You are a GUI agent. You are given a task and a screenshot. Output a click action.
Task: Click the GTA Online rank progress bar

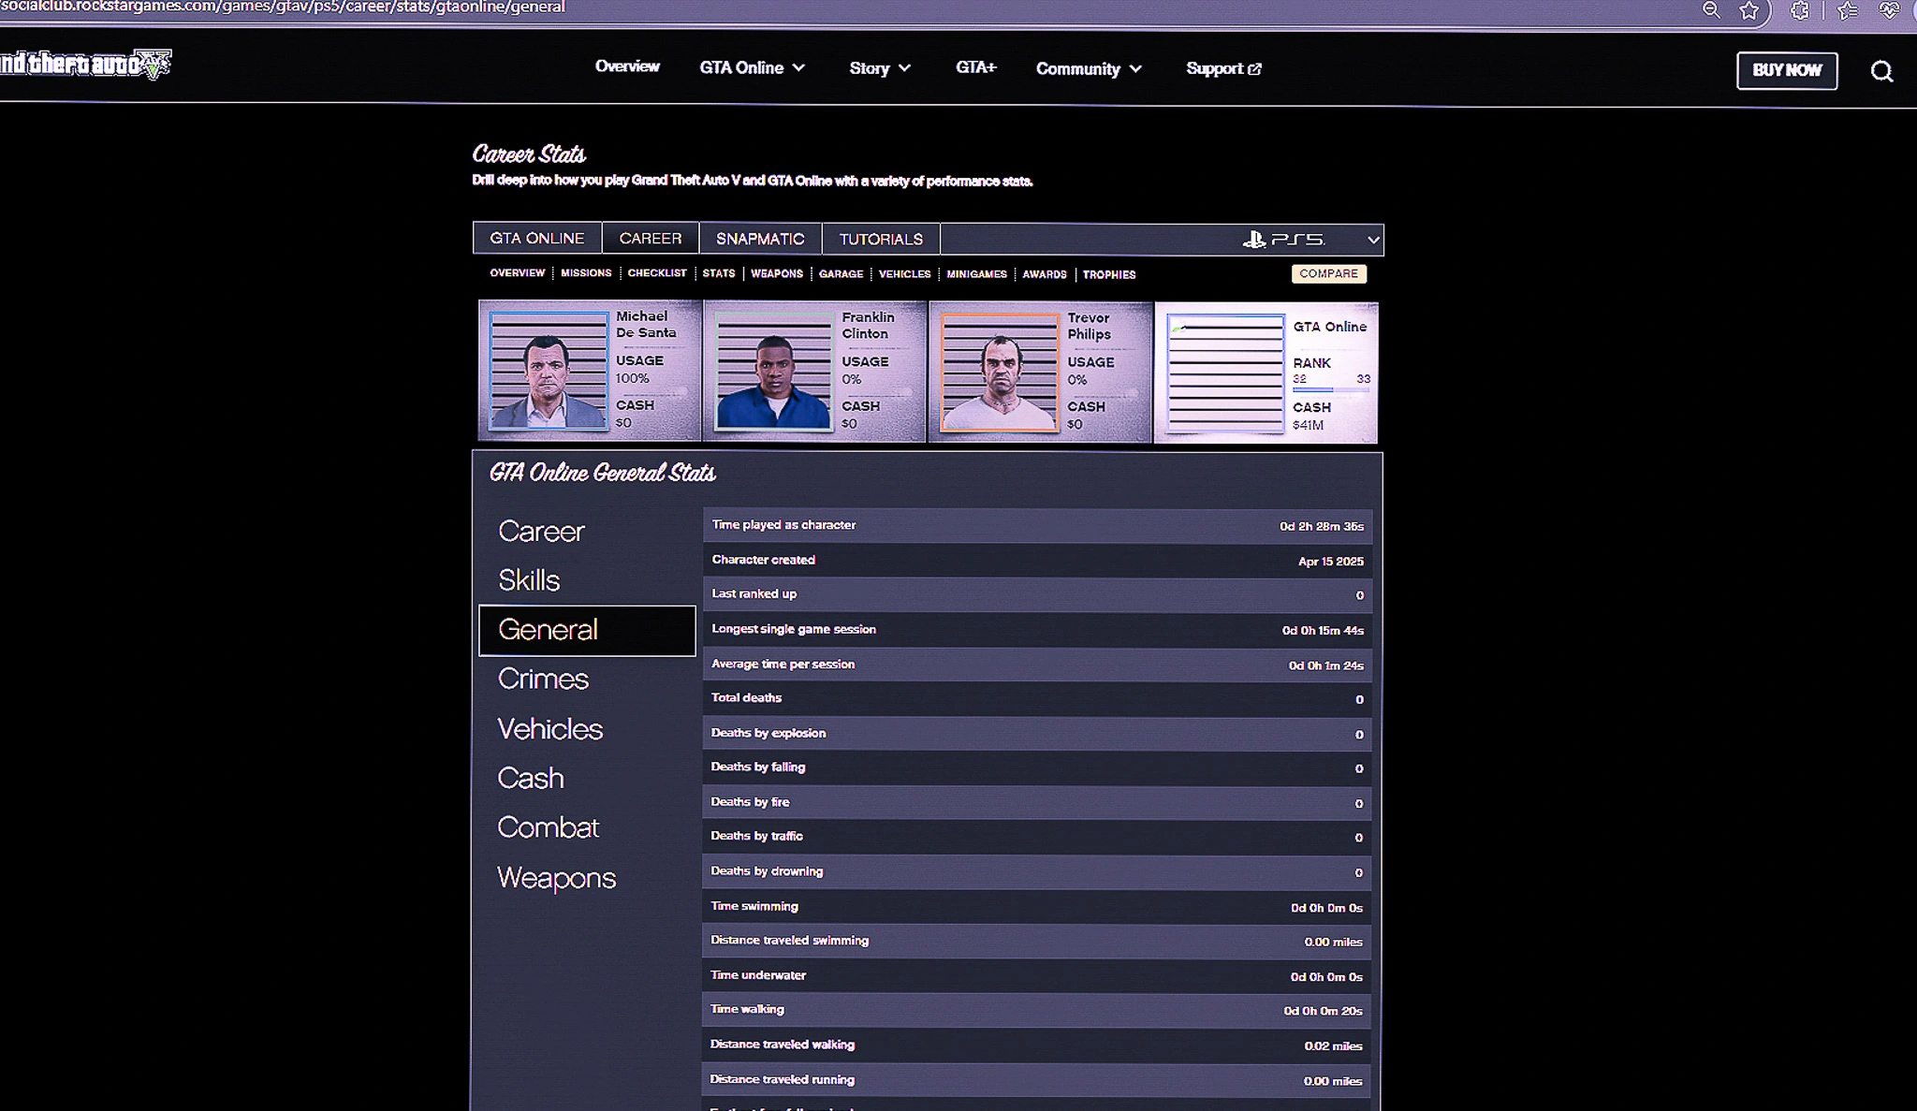pos(1329,389)
